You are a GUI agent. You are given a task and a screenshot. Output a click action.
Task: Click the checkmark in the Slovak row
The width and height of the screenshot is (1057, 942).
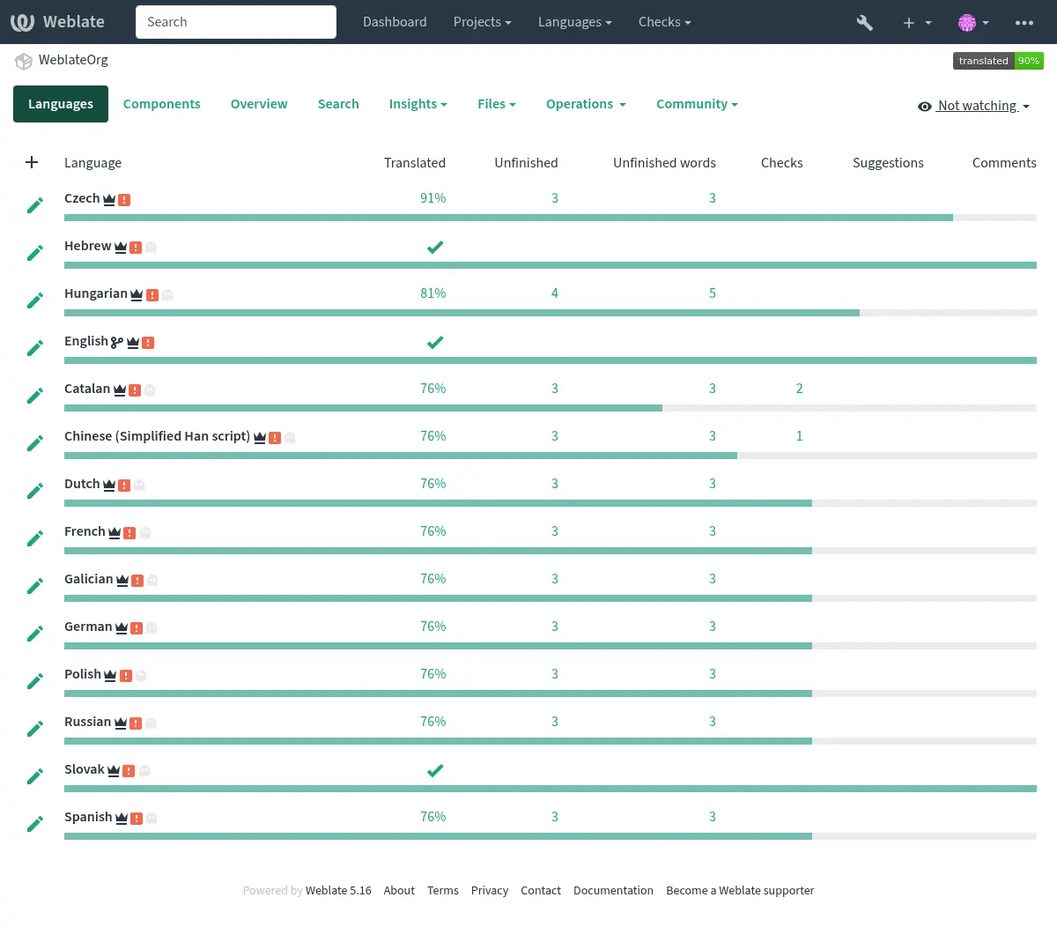(435, 770)
